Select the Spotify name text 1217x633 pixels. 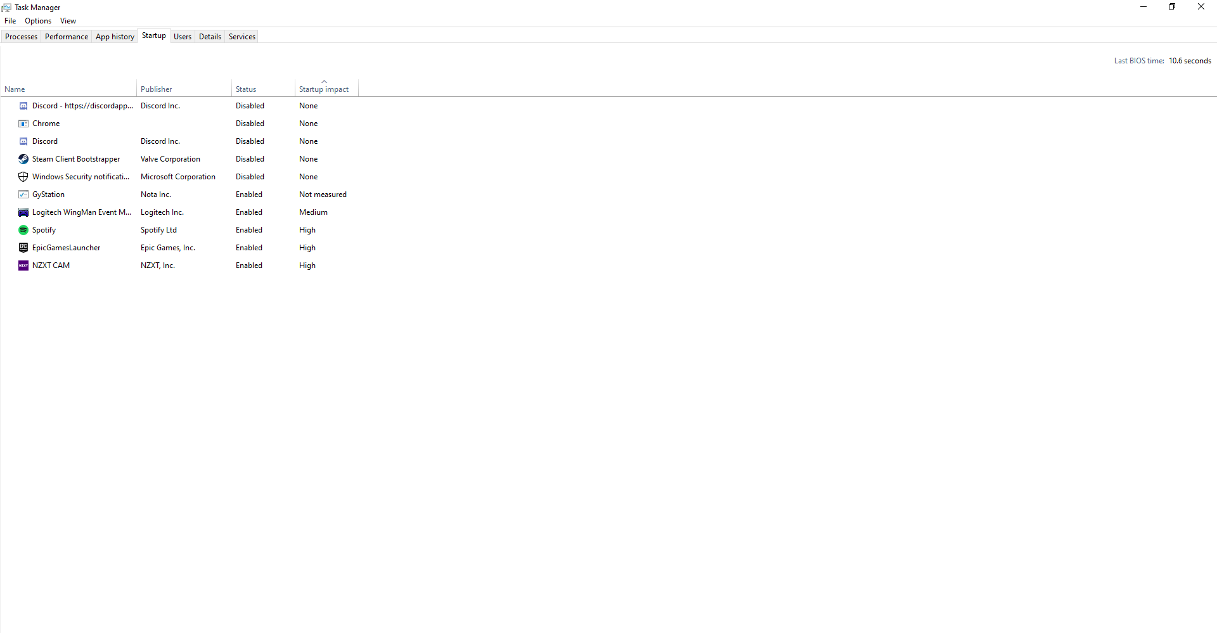44,230
